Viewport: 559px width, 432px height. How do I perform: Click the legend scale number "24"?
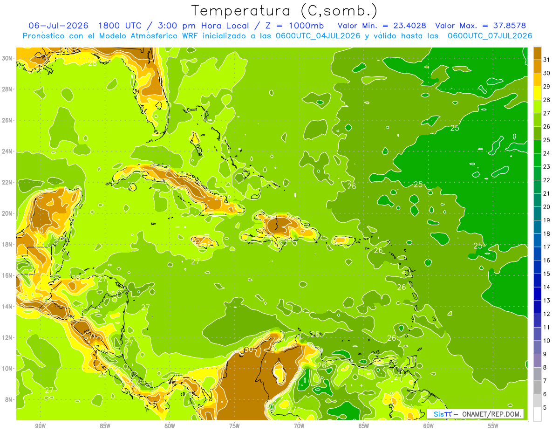click(546, 153)
